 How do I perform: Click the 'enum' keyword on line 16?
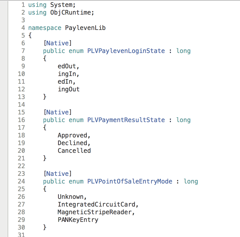coord(76,120)
